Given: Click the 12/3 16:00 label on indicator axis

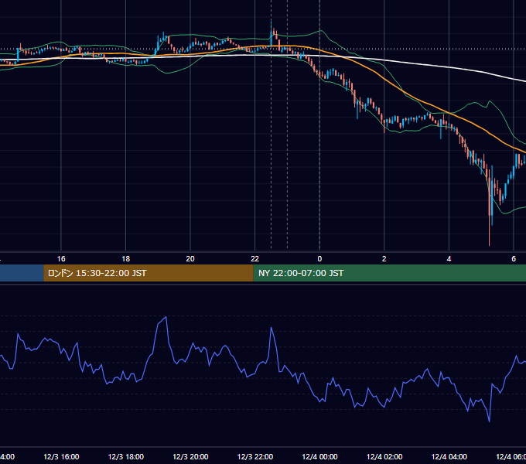Looking at the screenshot, I should (x=61, y=456).
